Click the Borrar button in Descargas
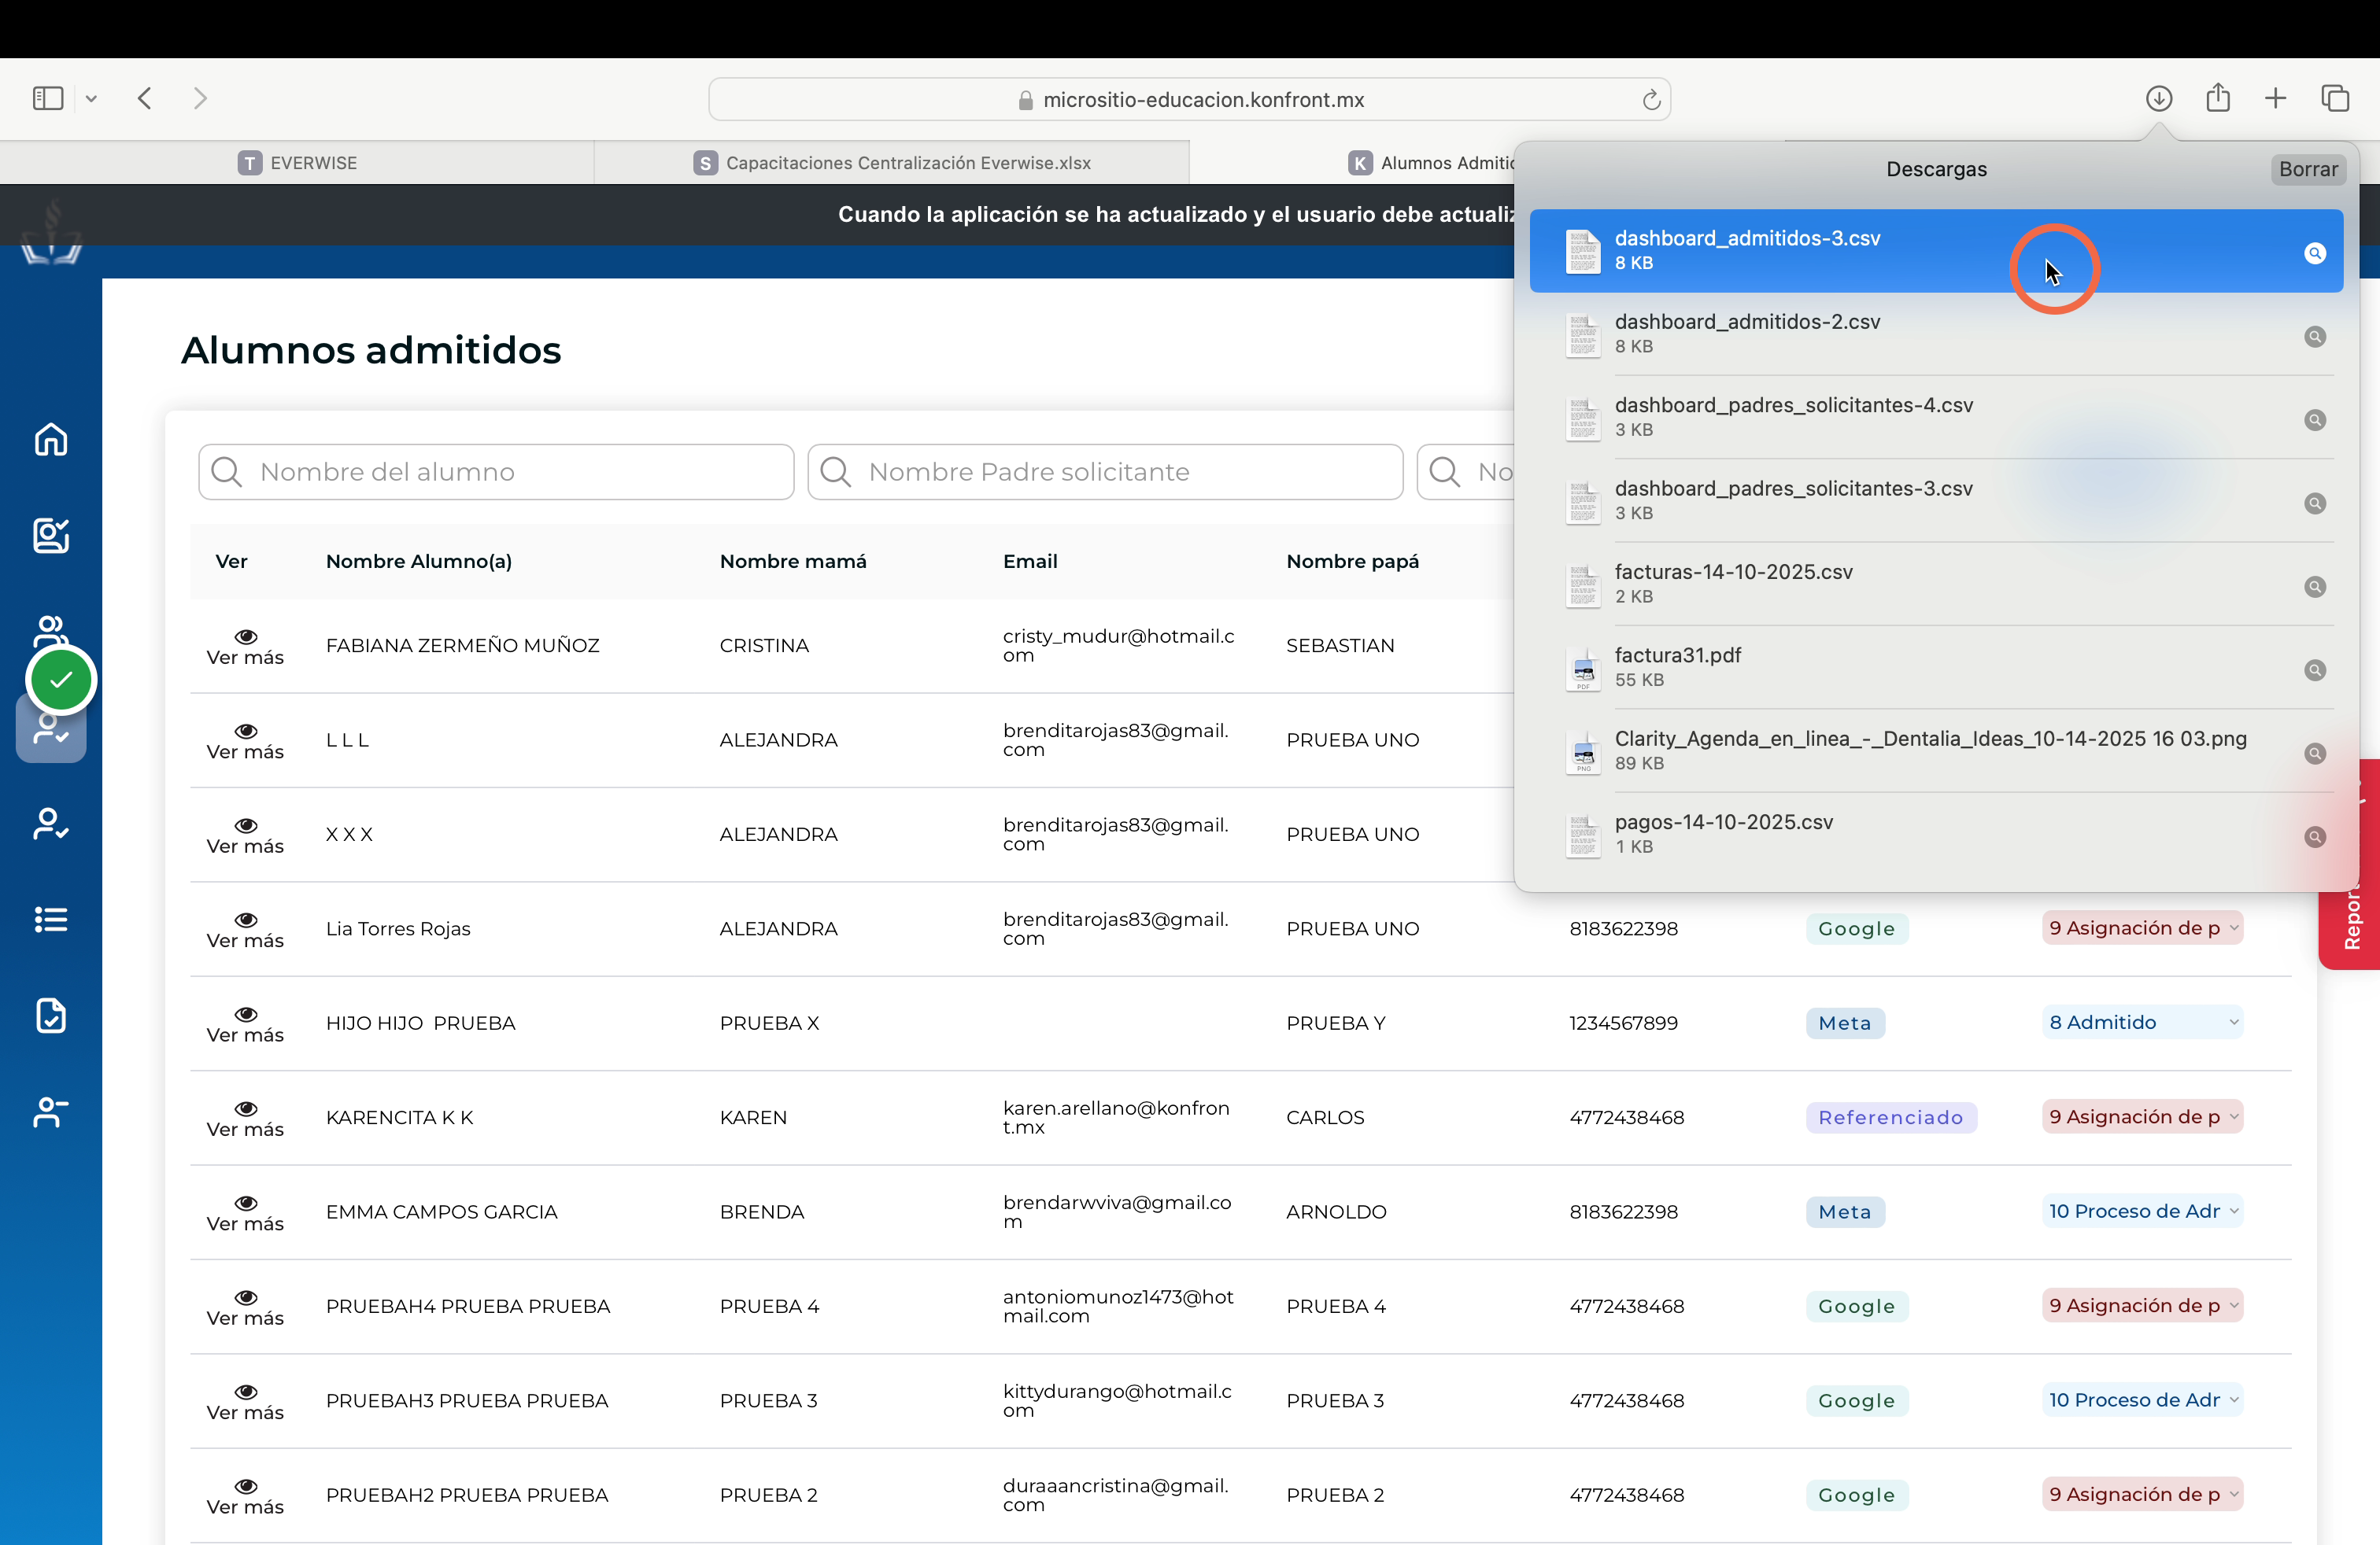The width and height of the screenshot is (2380, 1545). click(x=2307, y=169)
